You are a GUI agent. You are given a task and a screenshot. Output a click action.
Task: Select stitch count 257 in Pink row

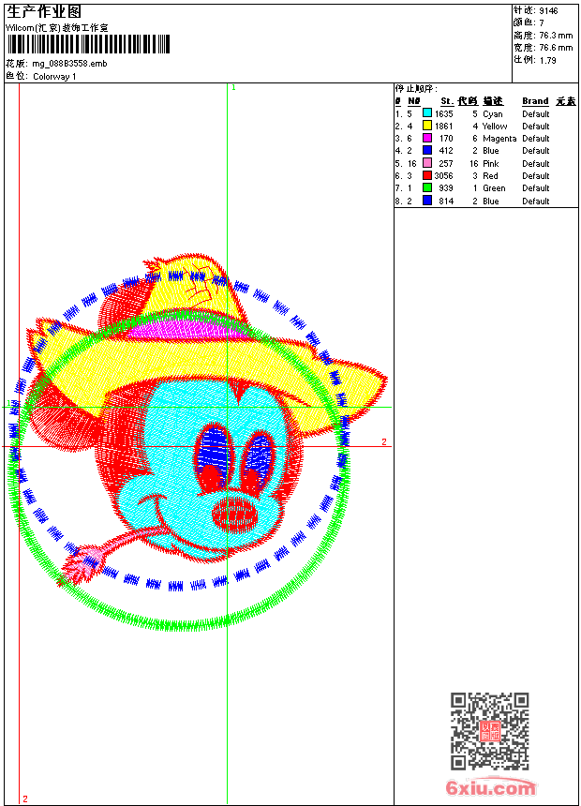(x=446, y=163)
